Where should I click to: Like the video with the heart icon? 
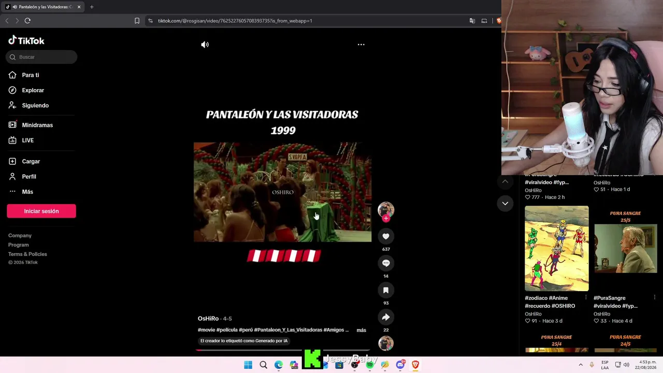point(386,236)
